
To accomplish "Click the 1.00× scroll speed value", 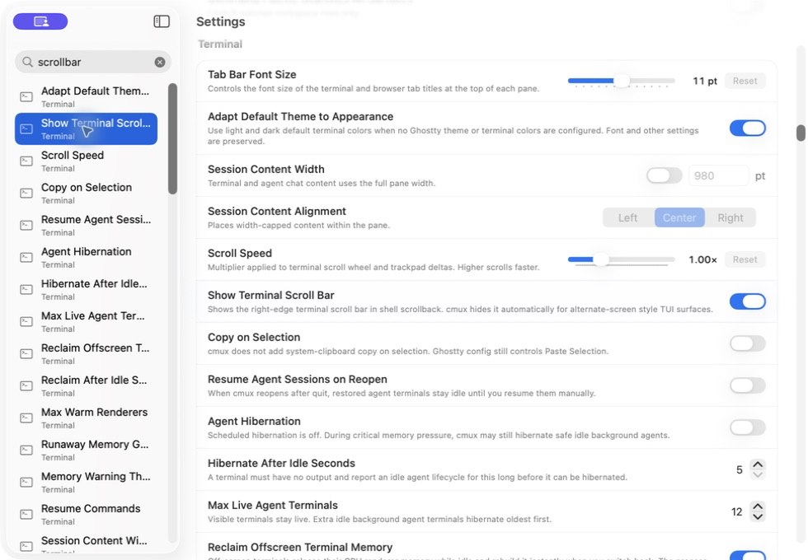I will pyautogui.click(x=702, y=259).
